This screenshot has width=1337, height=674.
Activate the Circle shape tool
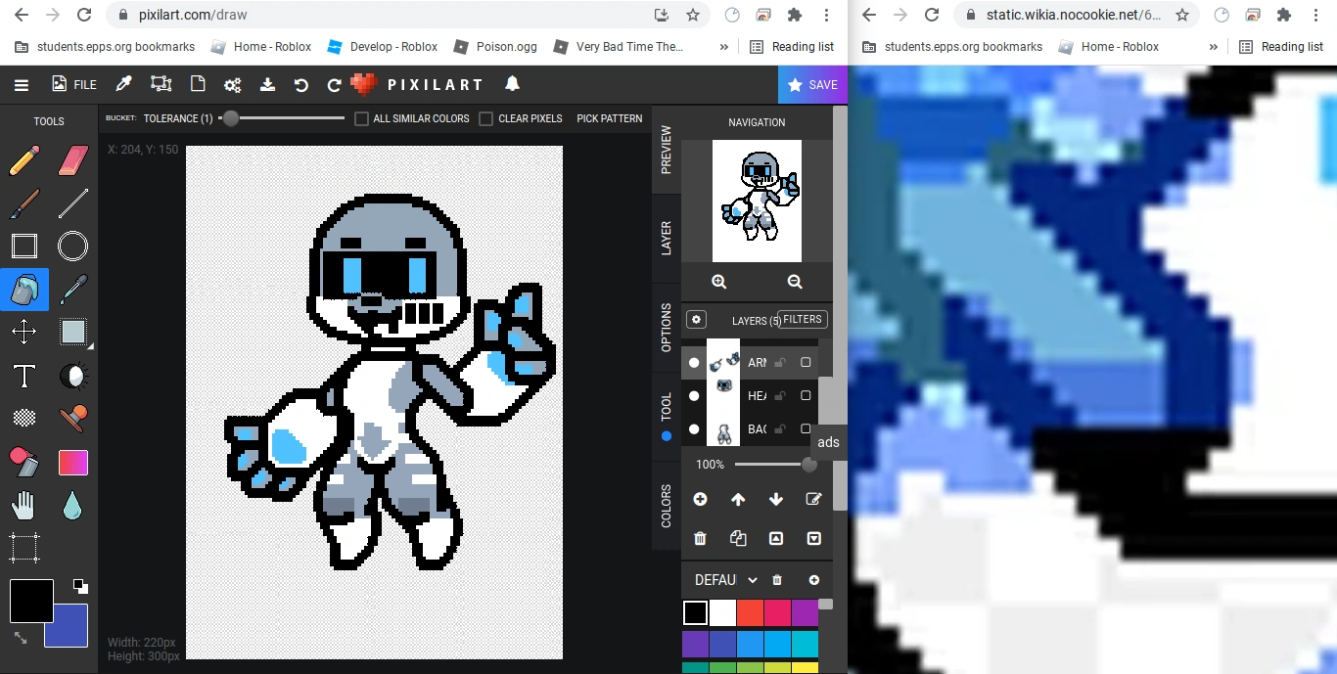click(x=73, y=246)
